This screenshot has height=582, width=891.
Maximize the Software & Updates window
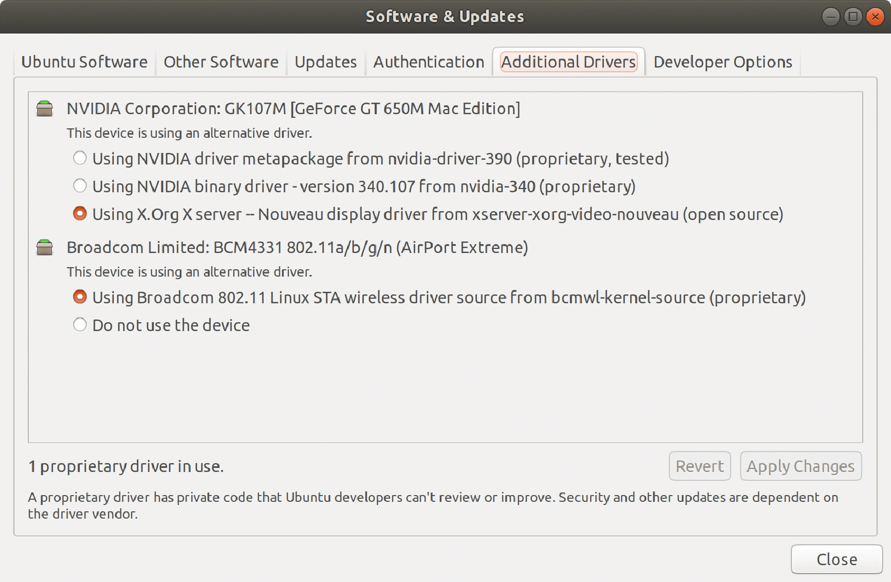[x=853, y=17]
